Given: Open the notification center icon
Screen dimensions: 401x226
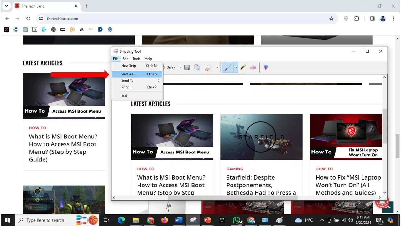Looking at the screenshot, I should (x=379, y=220).
